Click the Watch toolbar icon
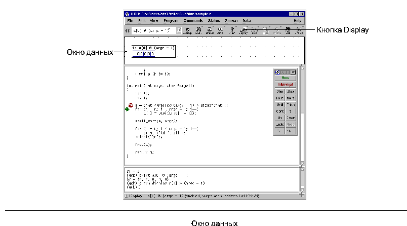Image resolution: width=407 pixels, height=226 pixels. coord(220,30)
